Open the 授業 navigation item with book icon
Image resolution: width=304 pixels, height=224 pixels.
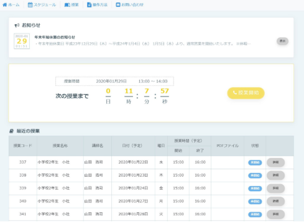coord(71,5)
